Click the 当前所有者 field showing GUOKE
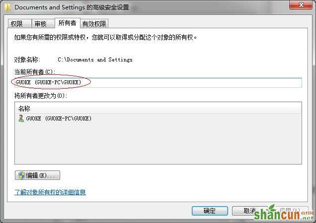The height and width of the screenshot is (223, 316). tap(158, 82)
